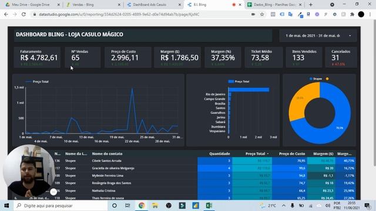Open the notifications action center
The height and width of the screenshot is (211, 376).
[x=367, y=206]
